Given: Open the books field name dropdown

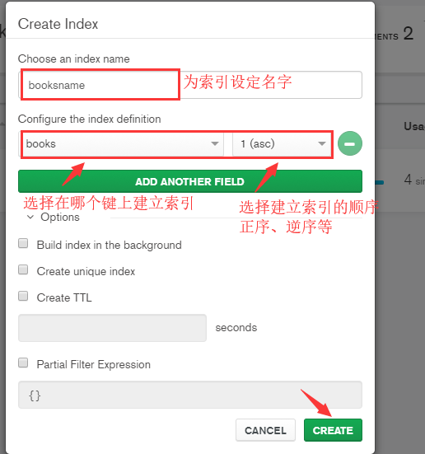Looking at the screenshot, I should tap(122, 143).
